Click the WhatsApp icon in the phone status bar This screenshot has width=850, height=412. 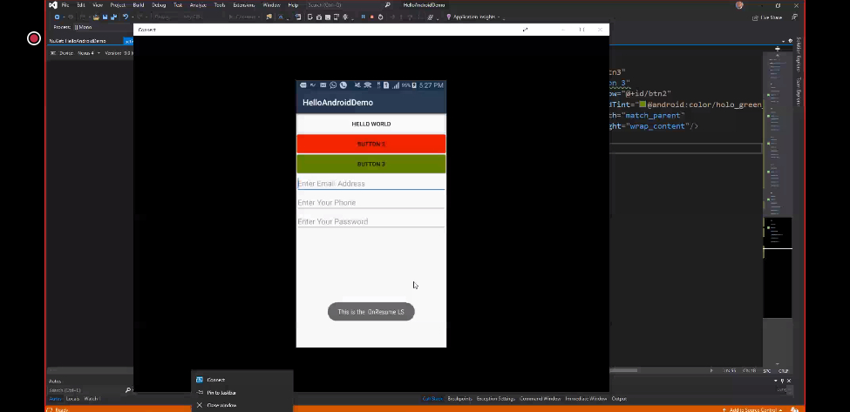(333, 85)
